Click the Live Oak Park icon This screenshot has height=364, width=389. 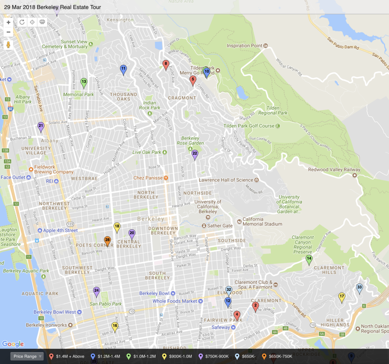pyautogui.click(x=165, y=152)
